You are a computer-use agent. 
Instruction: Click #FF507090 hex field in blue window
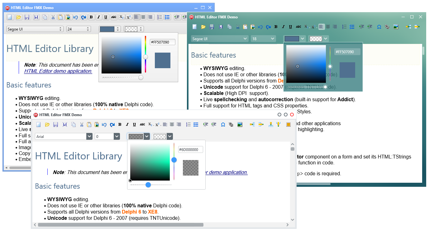[x=163, y=42]
